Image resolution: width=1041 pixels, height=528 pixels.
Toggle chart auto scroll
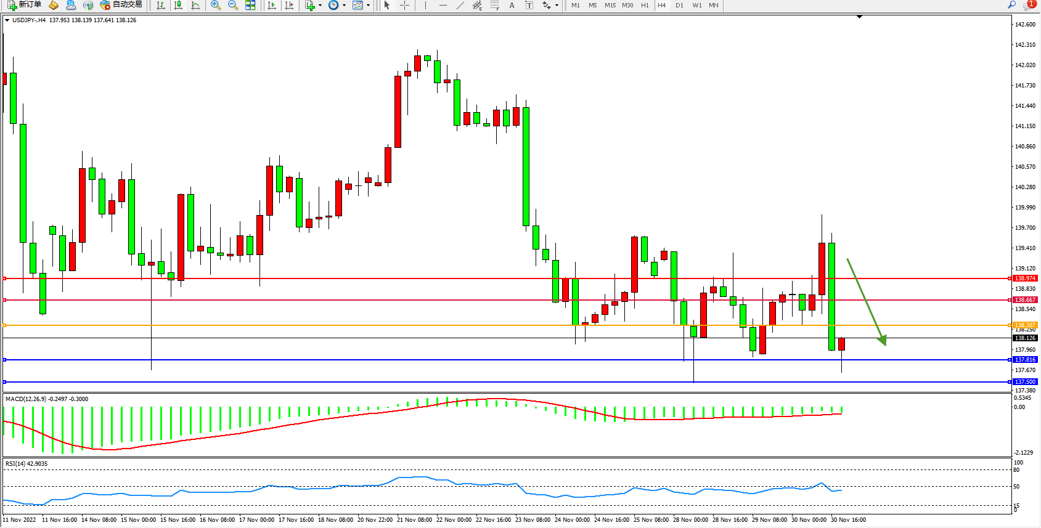[x=272, y=5]
